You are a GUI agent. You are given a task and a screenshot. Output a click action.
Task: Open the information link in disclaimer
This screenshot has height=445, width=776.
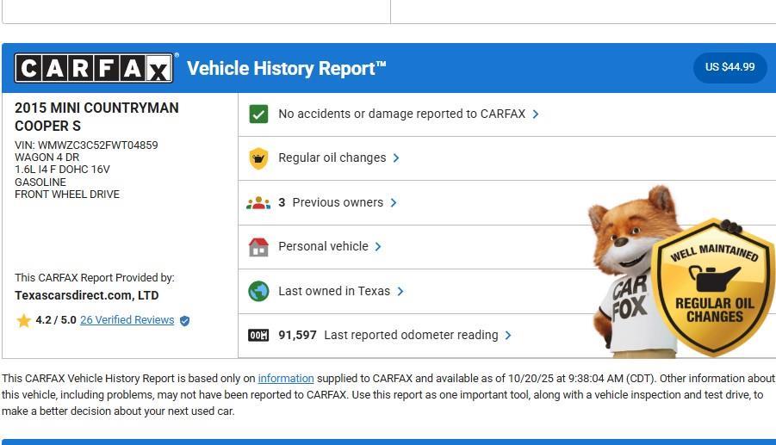[285, 379]
